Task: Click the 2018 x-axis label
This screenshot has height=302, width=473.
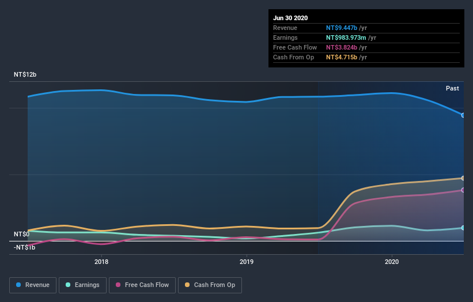Action: click(101, 262)
